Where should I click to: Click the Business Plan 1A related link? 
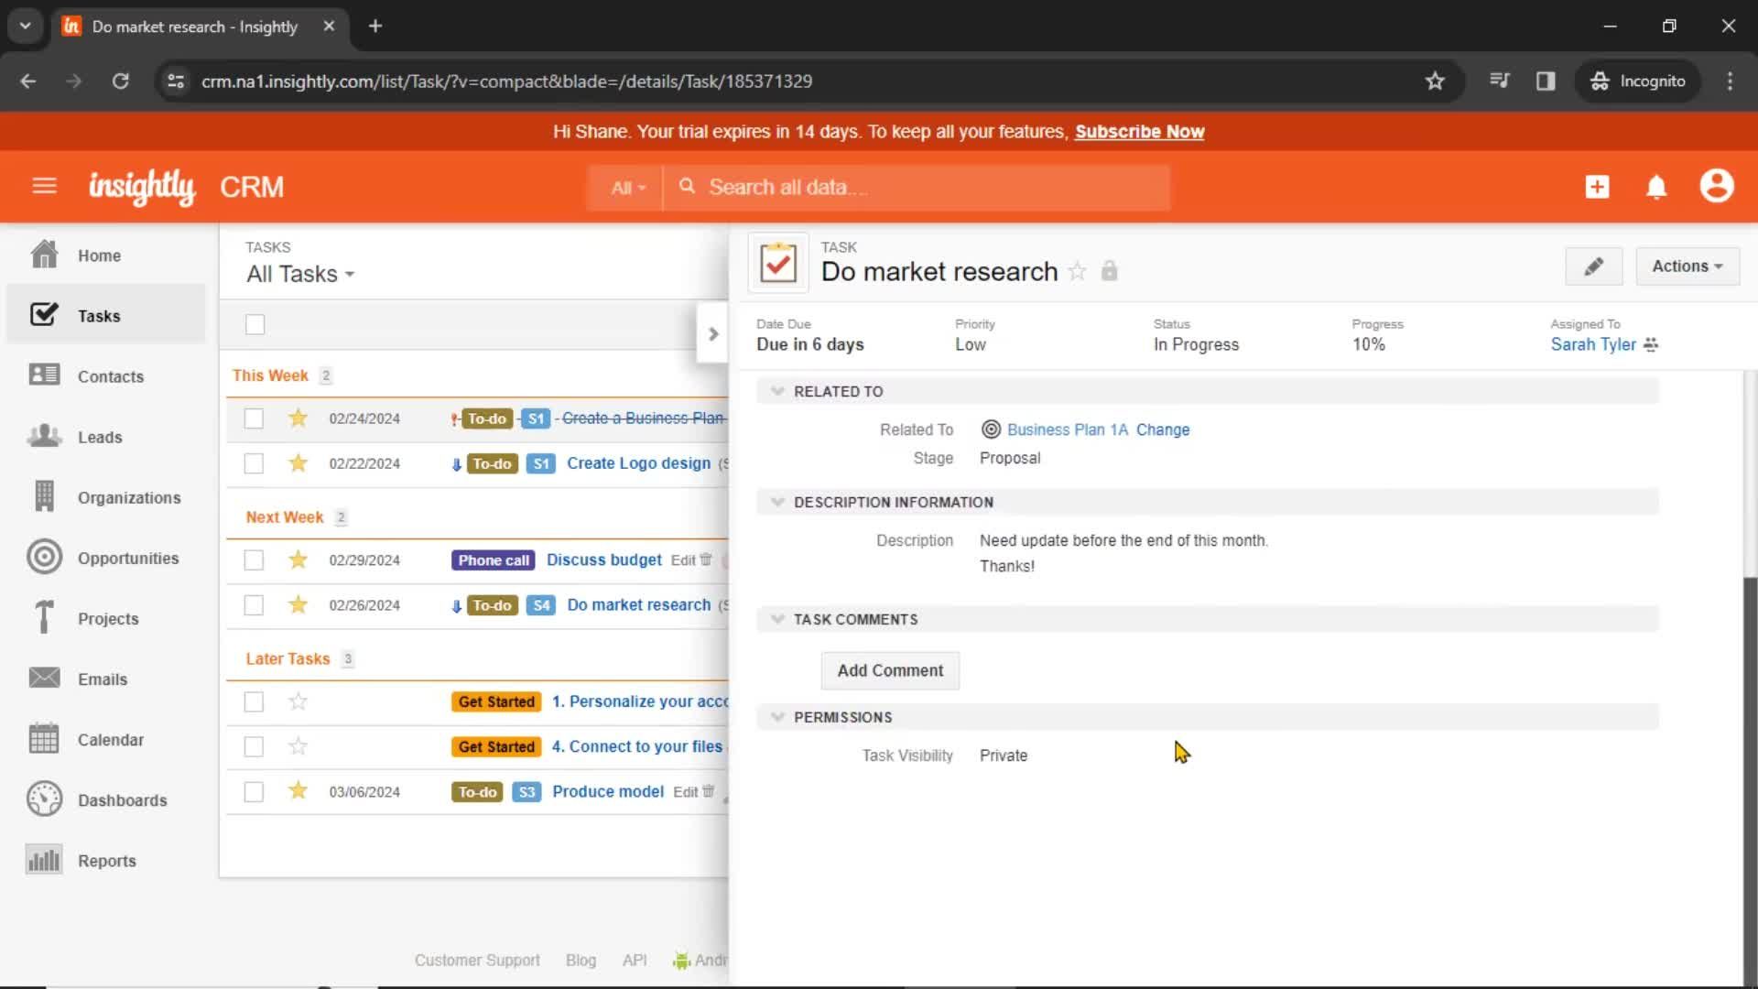(x=1068, y=429)
